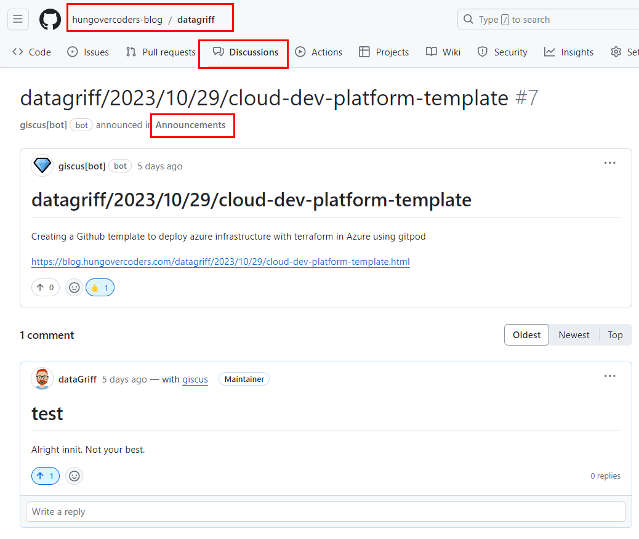Image resolution: width=639 pixels, height=539 pixels.
Task: Click 'Alright innit. Not your best.' text
Action: click(88, 450)
